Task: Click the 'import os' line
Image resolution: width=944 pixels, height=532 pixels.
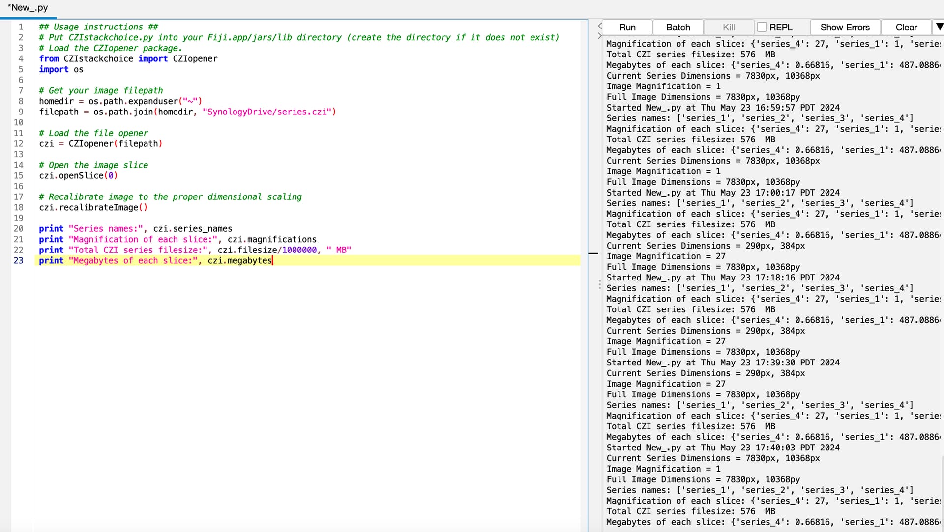Action: (x=61, y=69)
